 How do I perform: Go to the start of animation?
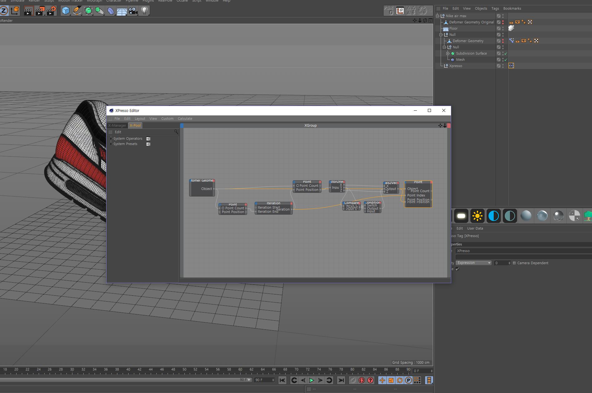pos(282,380)
